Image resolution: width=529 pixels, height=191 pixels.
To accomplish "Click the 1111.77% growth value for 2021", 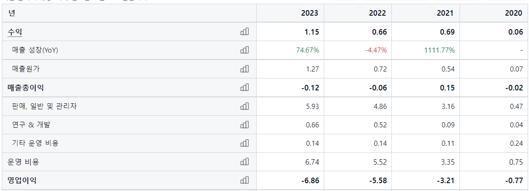I will pos(440,50).
